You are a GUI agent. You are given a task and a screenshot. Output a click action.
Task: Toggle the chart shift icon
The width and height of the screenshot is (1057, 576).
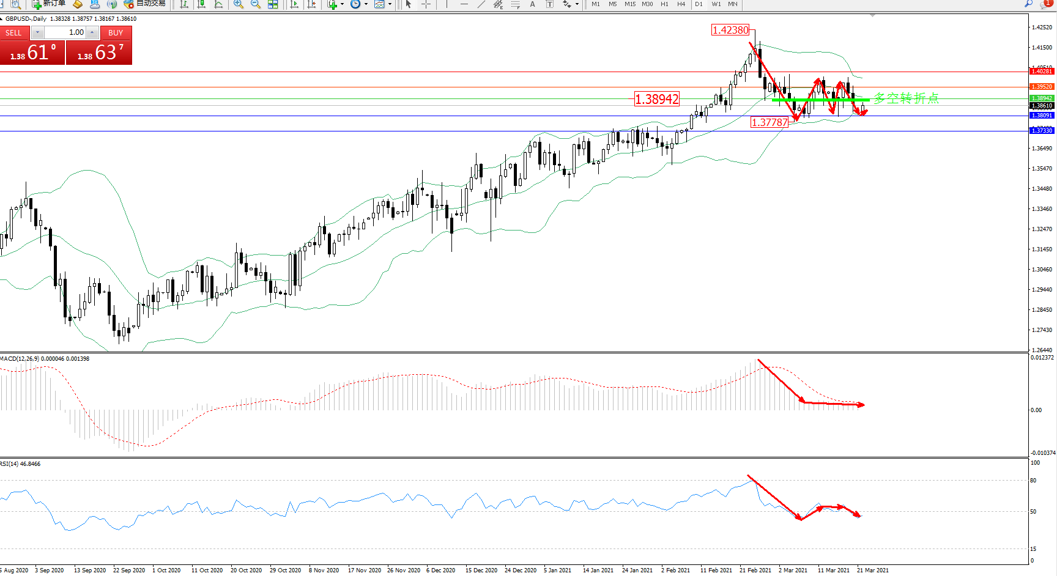pyautogui.click(x=311, y=4)
